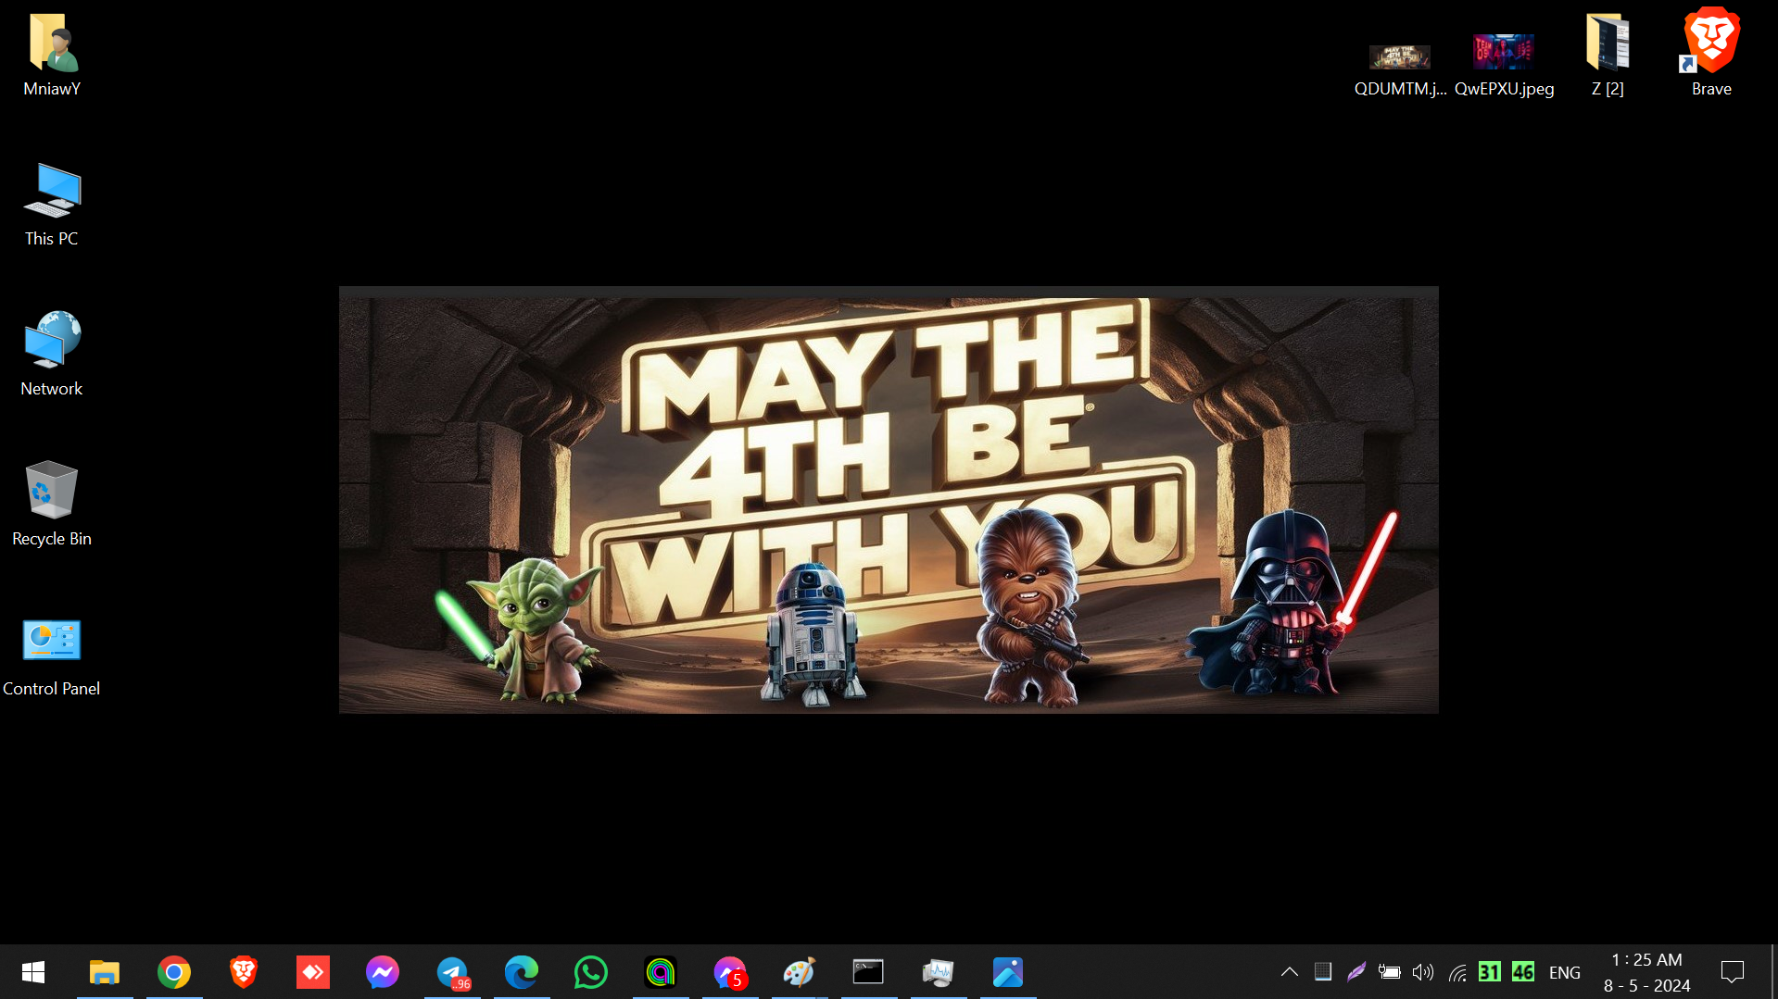Open the Action Center notifications

pos(1732,972)
